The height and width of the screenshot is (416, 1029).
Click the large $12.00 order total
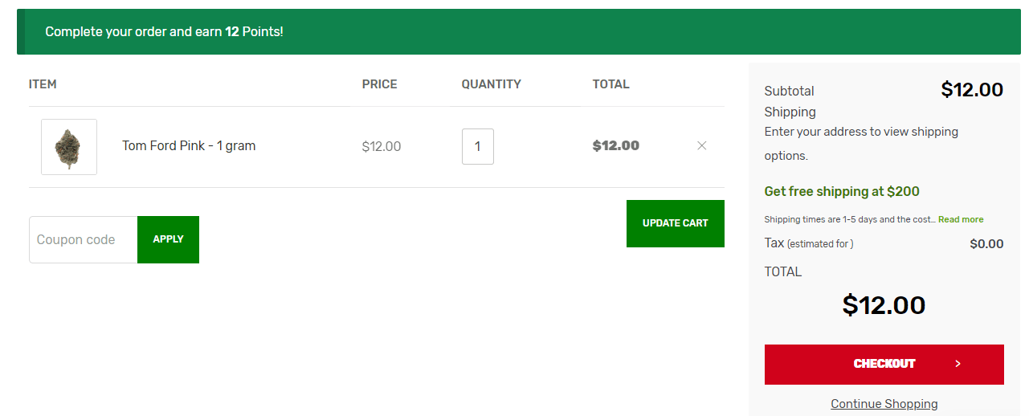click(x=884, y=305)
